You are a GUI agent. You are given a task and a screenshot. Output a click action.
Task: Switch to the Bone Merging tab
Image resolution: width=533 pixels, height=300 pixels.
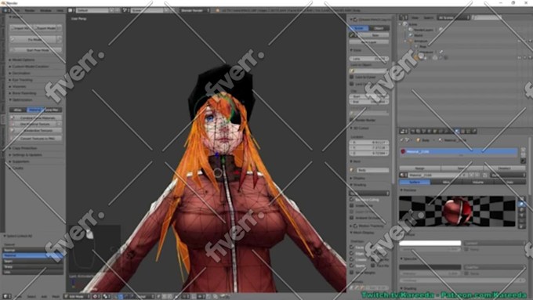point(53,110)
